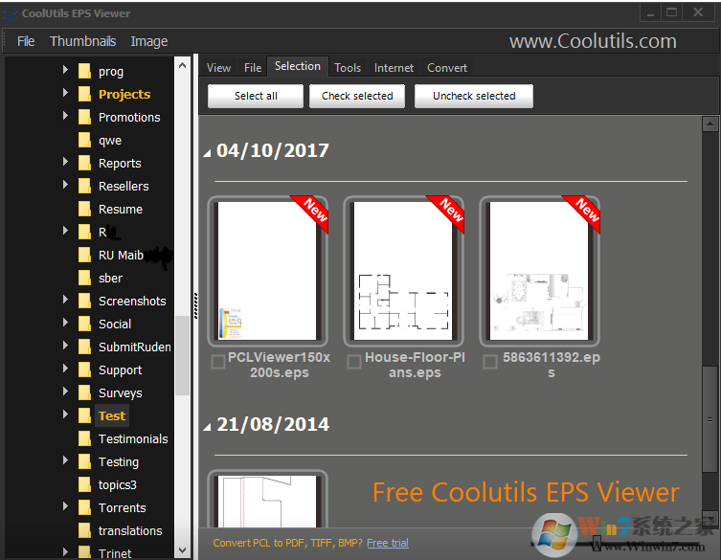
Task: Click the Torrents folder icon
Action: 84,508
